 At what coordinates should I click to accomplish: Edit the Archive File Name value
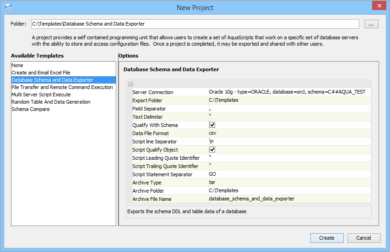point(288,199)
